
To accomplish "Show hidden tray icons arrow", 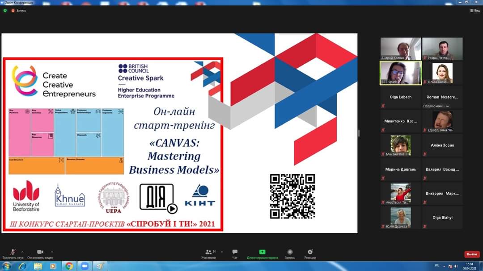I will 444,266.
